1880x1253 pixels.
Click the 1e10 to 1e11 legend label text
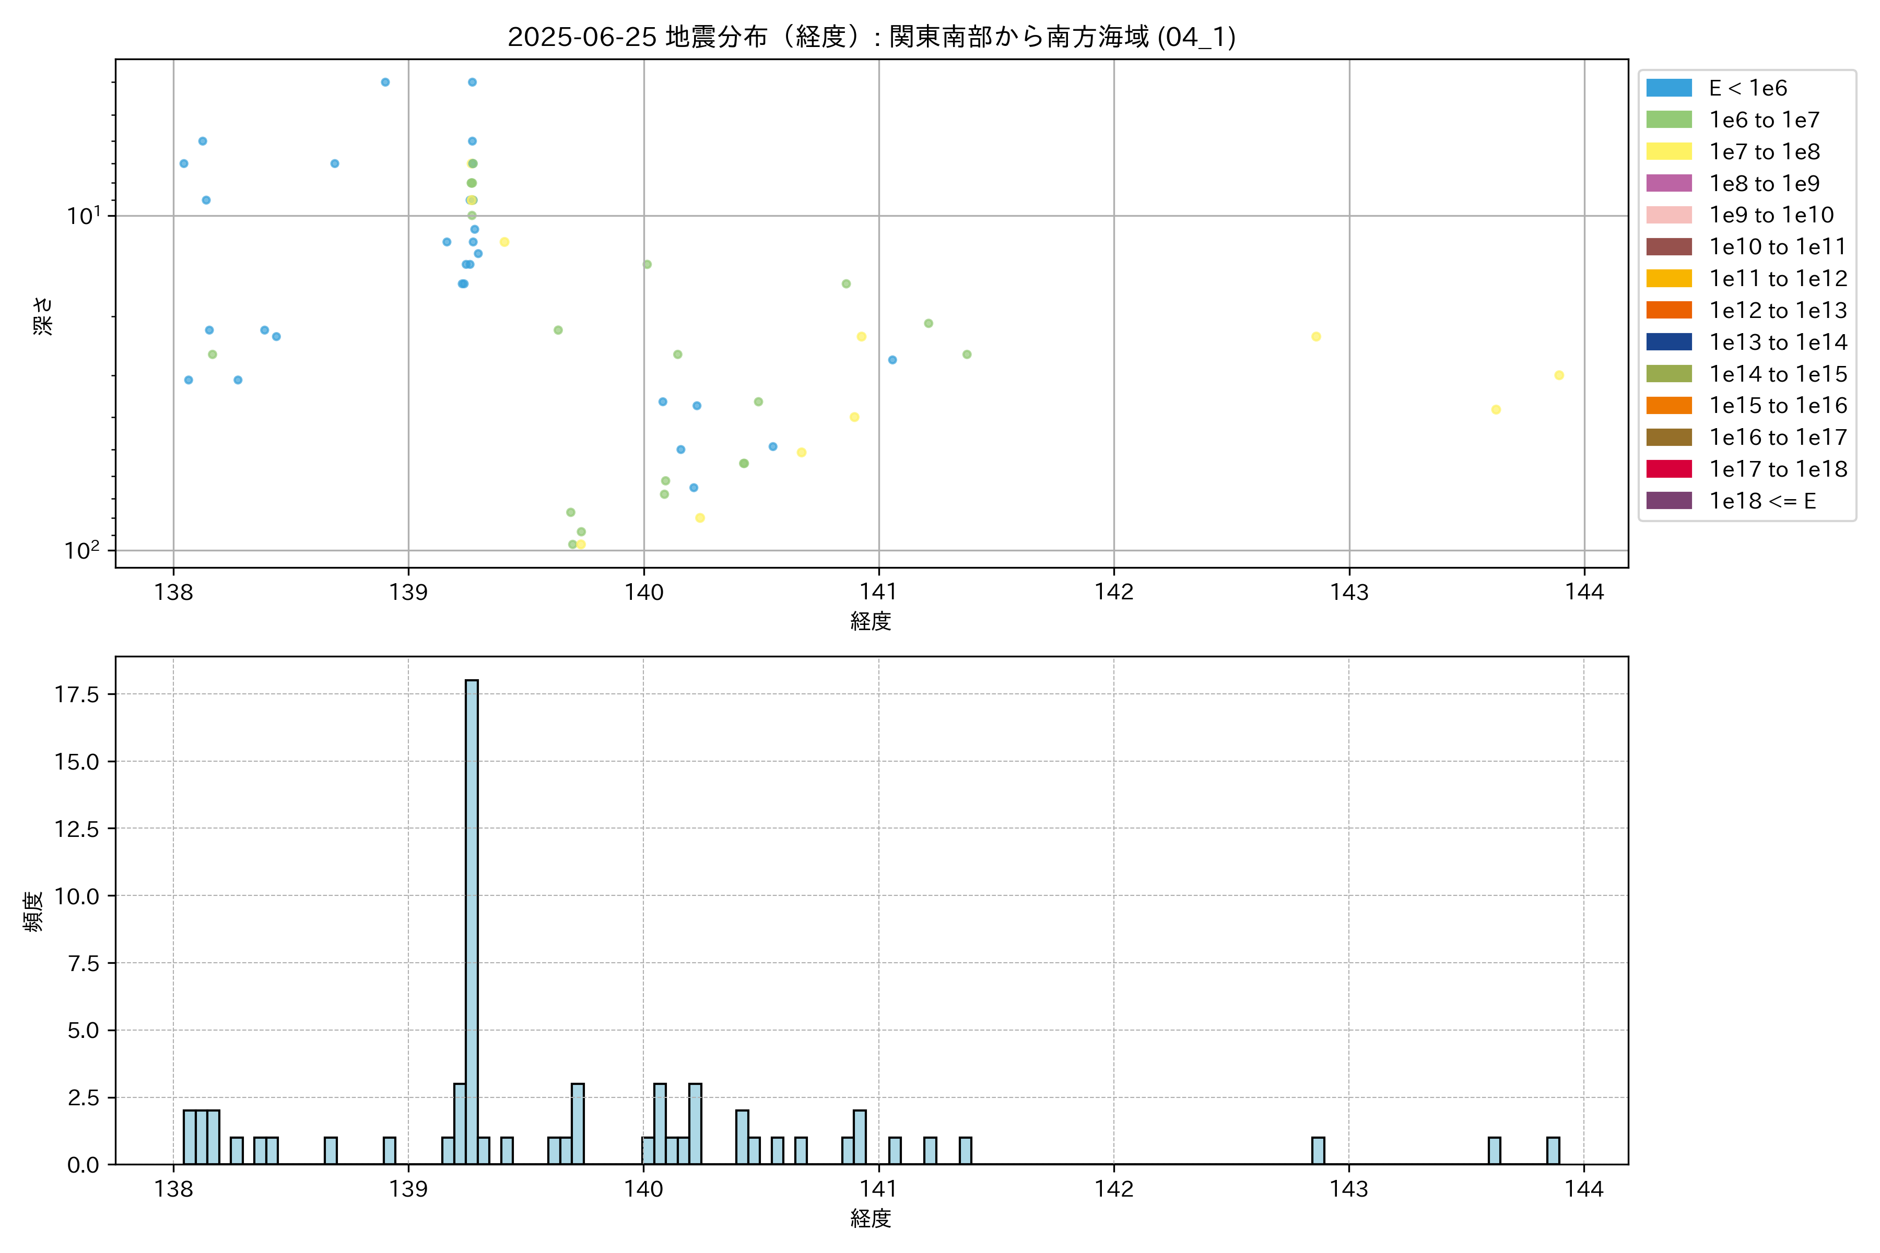point(1778,247)
